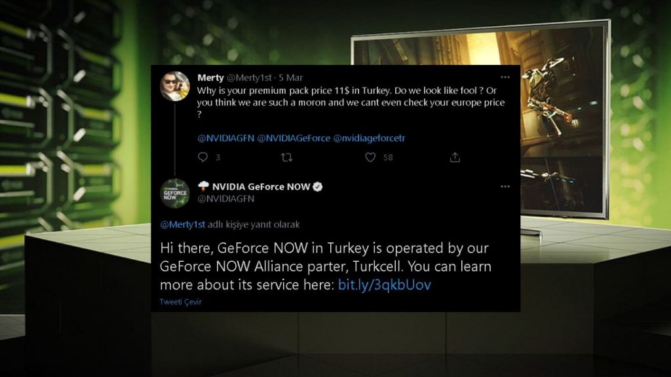The width and height of the screenshot is (671, 377).
Task: Open NVIDIA GeForce NOW avatar
Action: tap(174, 194)
